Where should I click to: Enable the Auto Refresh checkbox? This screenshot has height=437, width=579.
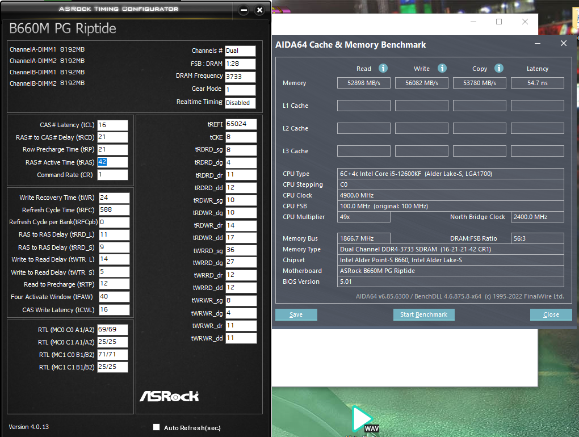coord(157,427)
